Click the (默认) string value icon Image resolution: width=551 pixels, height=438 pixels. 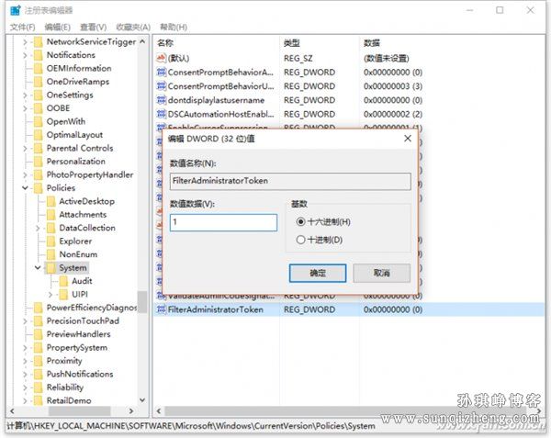(x=162, y=58)
